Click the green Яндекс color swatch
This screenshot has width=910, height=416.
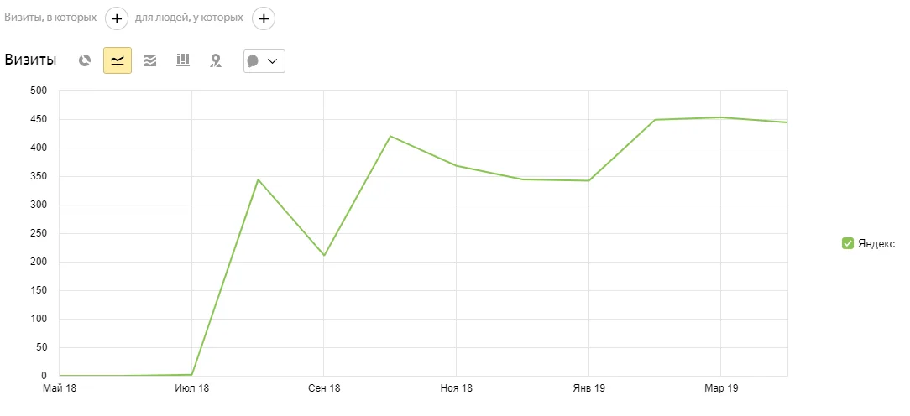click(847, 244)
